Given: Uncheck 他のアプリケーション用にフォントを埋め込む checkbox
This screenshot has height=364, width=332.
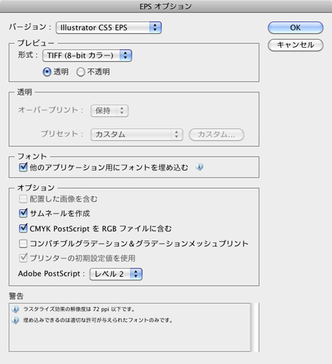Looking at the screenshot, I should coord(23,167).
